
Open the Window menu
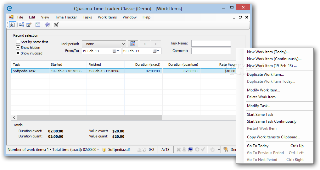coord(130,17)
